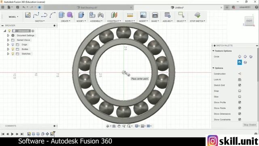Select the Arc sketch tool

pos(52,15)
